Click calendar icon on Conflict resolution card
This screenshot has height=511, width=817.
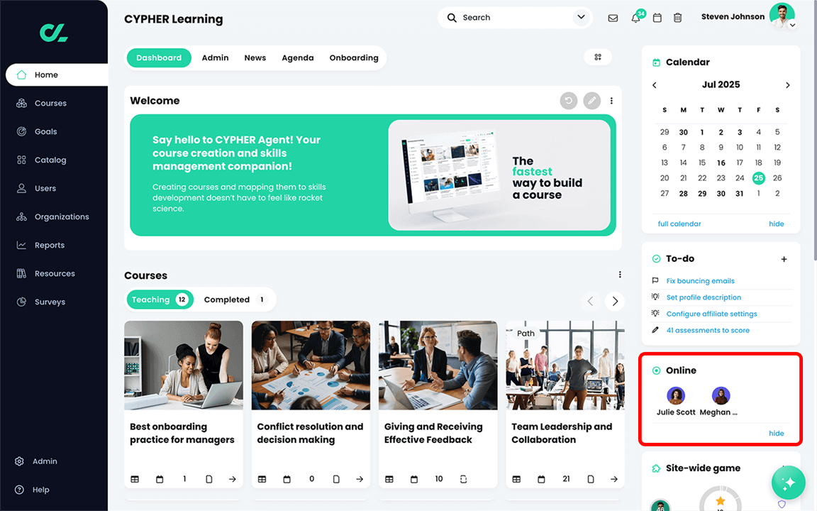click(287, 479)
